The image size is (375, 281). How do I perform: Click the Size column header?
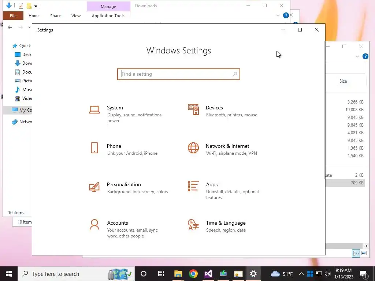343,81
